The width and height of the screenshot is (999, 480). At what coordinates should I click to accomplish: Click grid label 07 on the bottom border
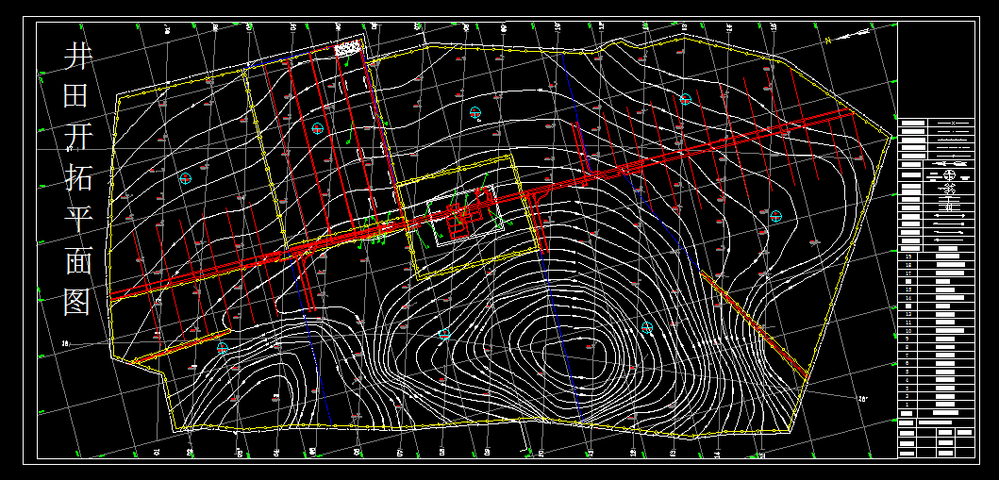click(x=400, y=452)
